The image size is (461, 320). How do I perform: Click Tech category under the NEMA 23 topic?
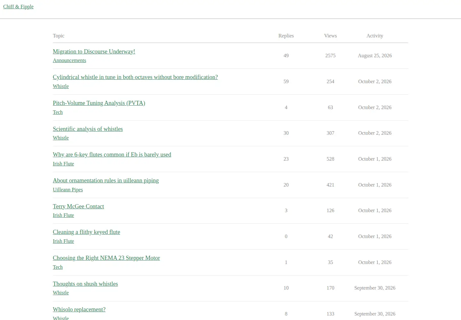point(58,267)
